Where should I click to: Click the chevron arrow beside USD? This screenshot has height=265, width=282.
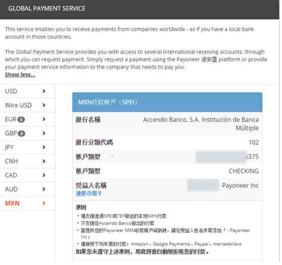(43, 91)
